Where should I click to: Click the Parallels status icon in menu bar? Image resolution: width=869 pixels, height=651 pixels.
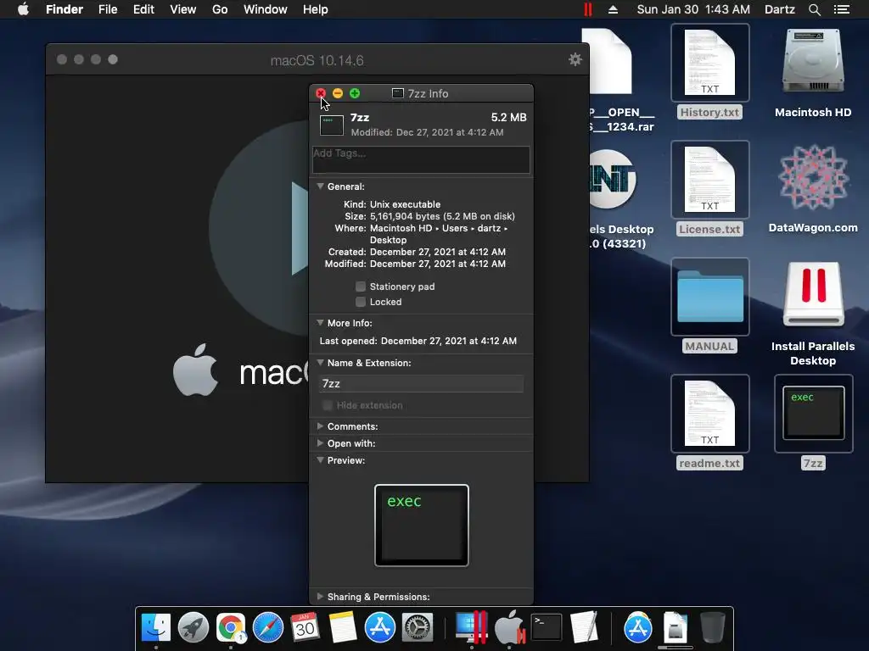(x=588, y=9)
